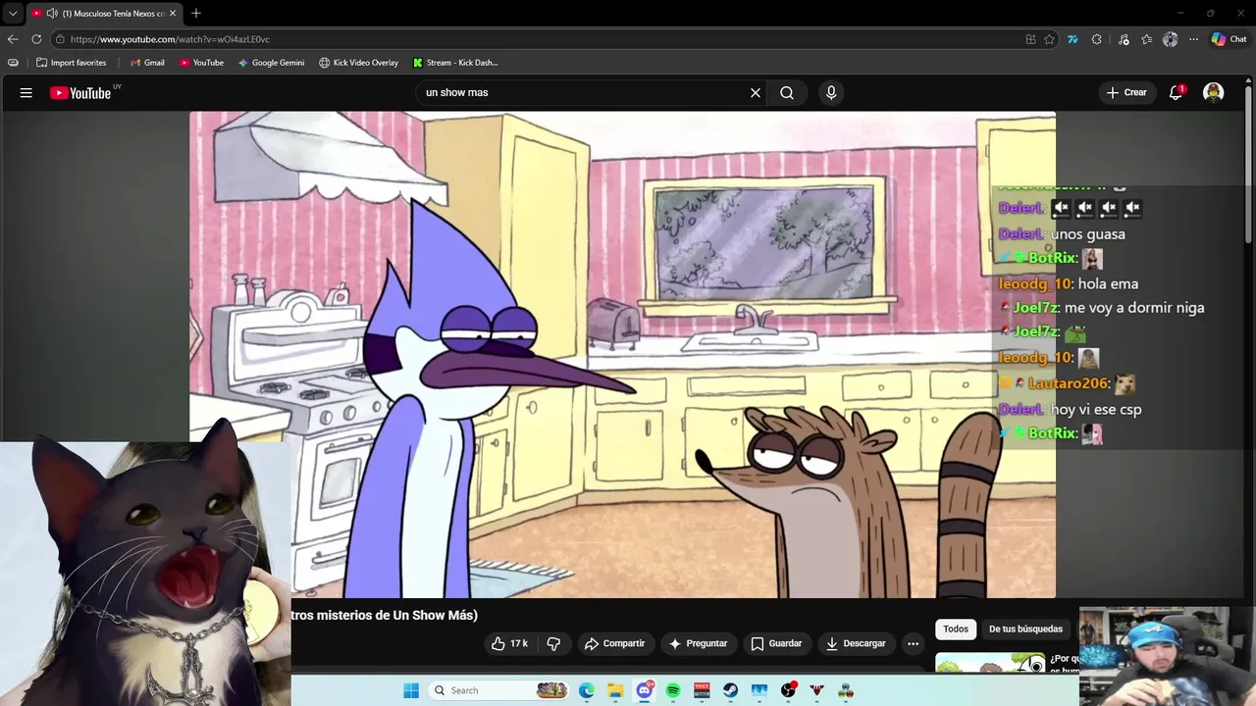Open the browser Settings and more ellipsis
The height and width of the screenshot is (706, 1256).
tap(1193, 39)
